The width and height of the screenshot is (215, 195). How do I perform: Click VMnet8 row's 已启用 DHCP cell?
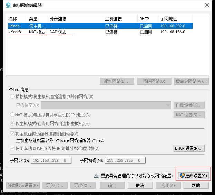pyautogui.click(x=146, y=32)
